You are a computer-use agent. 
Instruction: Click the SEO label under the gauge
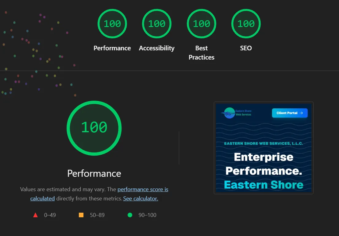coord(246,48)
